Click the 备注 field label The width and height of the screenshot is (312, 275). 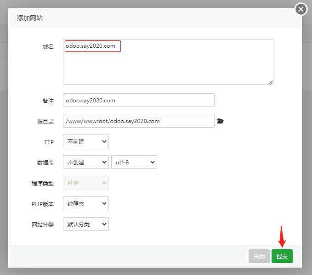tap(48, 101)
